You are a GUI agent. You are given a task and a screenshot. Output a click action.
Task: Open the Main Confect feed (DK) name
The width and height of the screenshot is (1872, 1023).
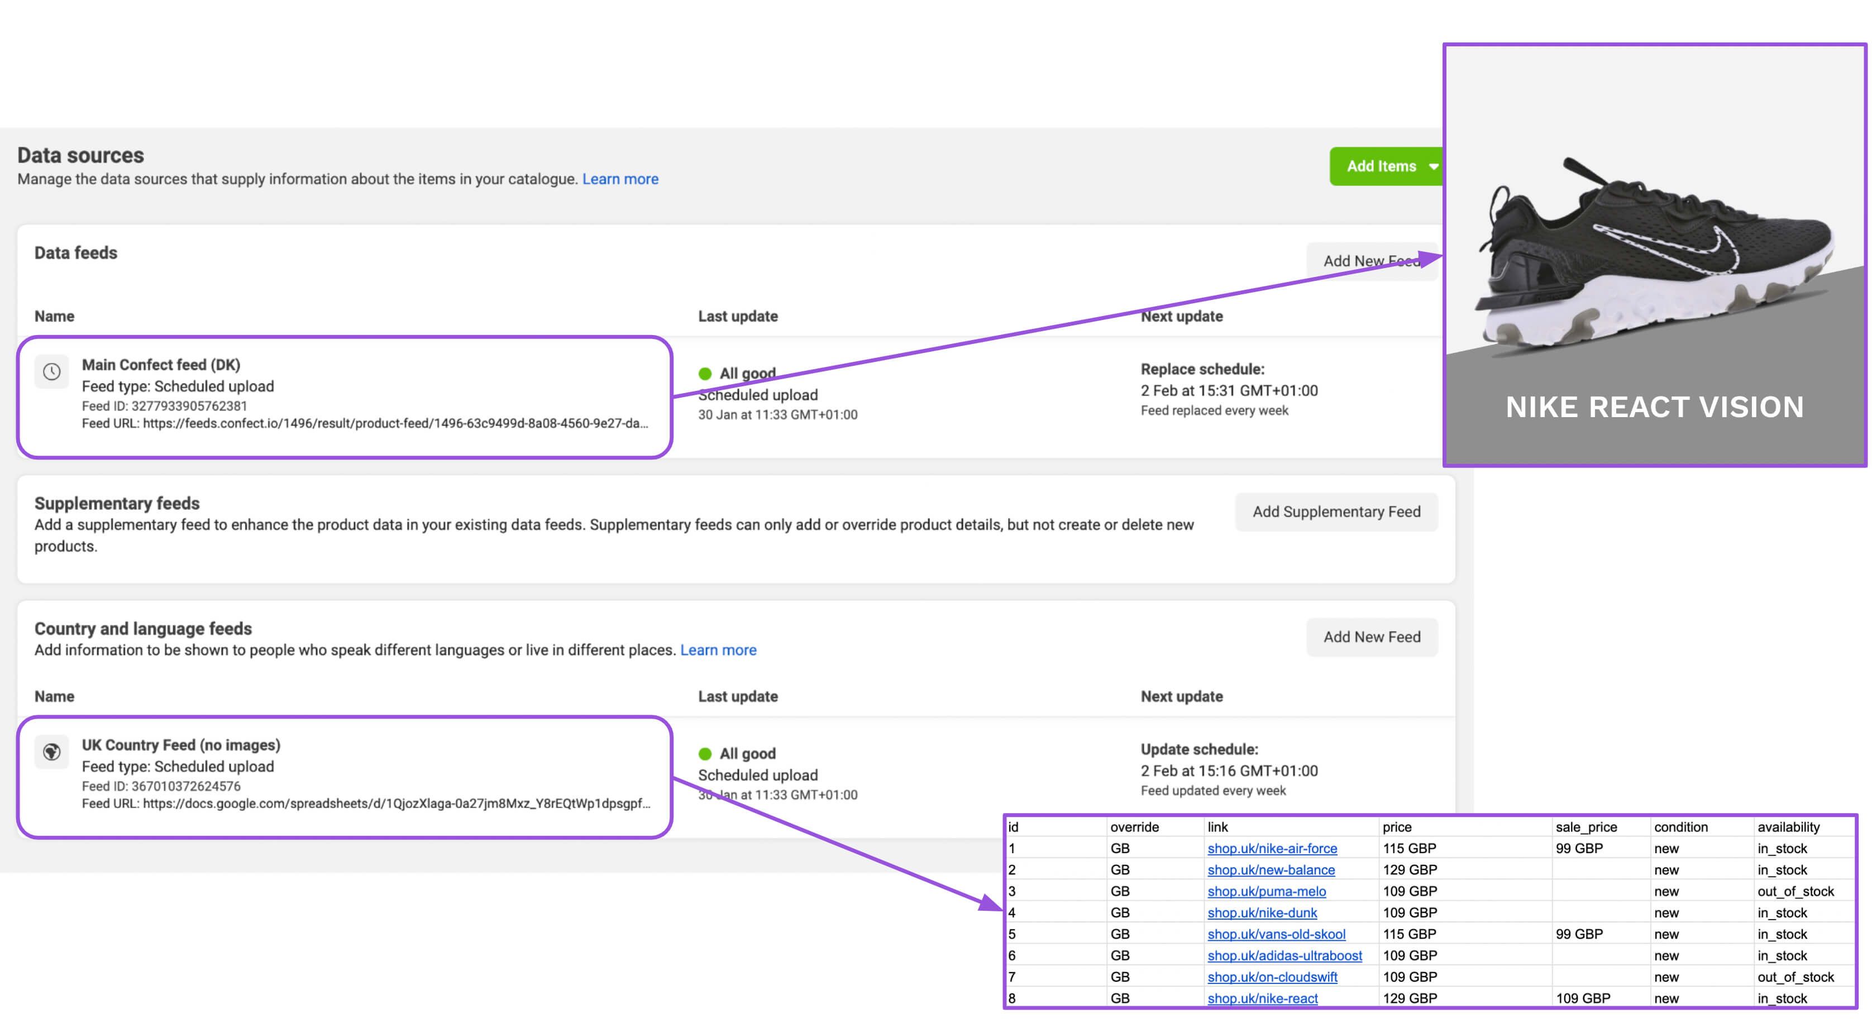click(161, 365)
